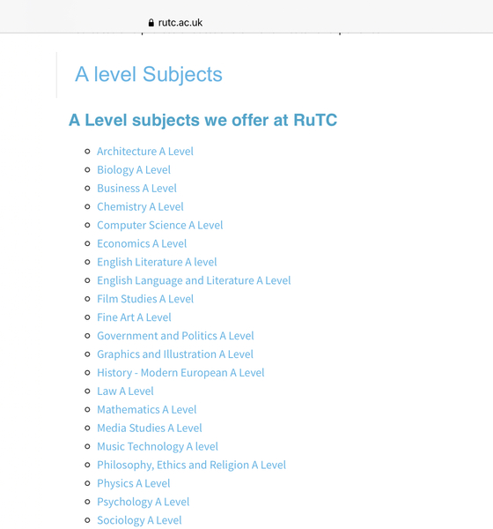Open Mathematics A Level course
Viewport: 493px width, 529px height.
point(147,410)
